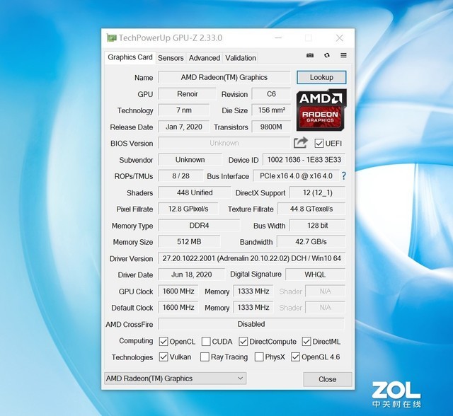Click the screenshot camera icon

(310, 55)
